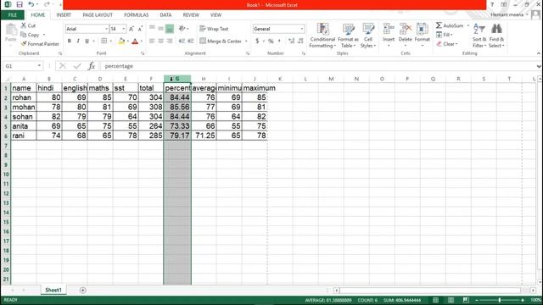This screenshot has width=543, height=305.
Task: Click the Orientation text angle icon
Action: (182, 29)
